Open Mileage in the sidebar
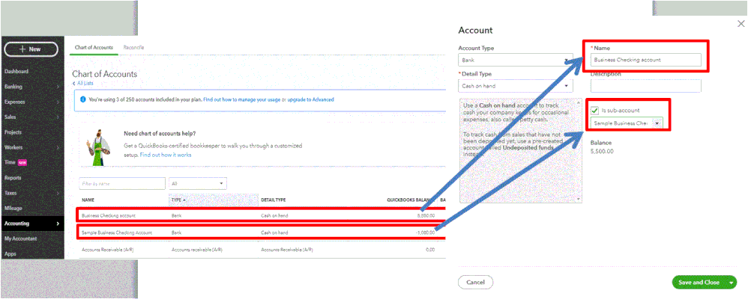Viewport: 748px width, 299px height. tap(13, 208)
